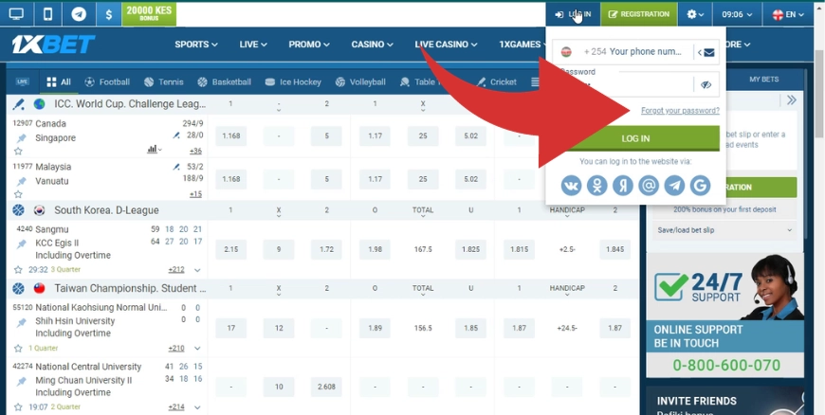Select the Ice Hockey filter
This screenshot has width=825, height=415.
point(293,82)
